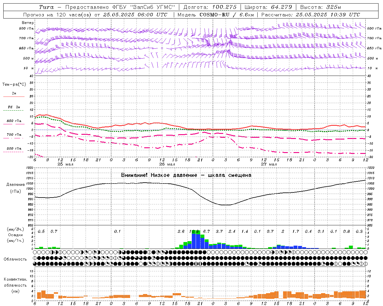This screenshot has width=383, height=306.
Task: Click the station name "Tura"
Action: coord(46,7)
